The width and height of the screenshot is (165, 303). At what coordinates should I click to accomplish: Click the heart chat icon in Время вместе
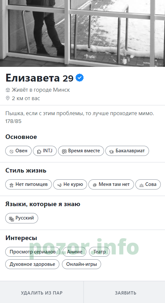pyautogui.click(x=64, y=151)
